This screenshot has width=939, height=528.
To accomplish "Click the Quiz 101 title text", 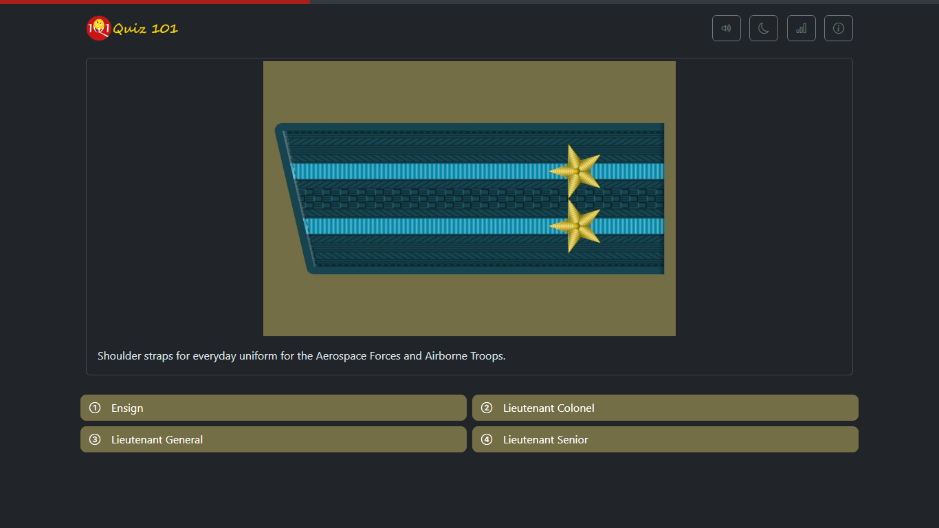I will 146,28.
